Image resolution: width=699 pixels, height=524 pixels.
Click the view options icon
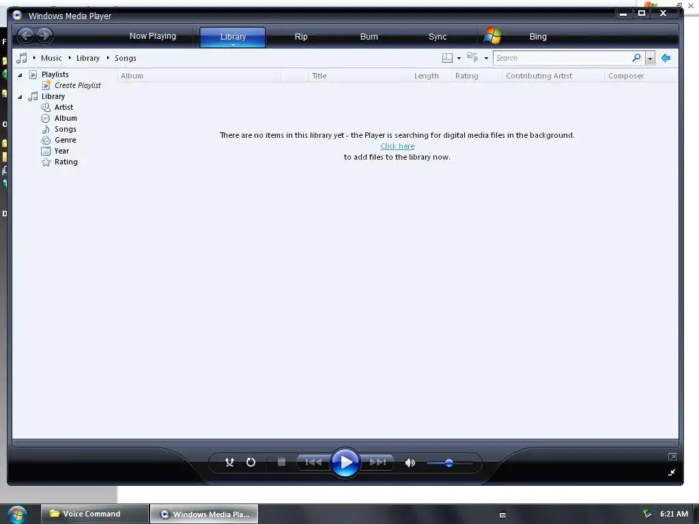tap(472, 57)
